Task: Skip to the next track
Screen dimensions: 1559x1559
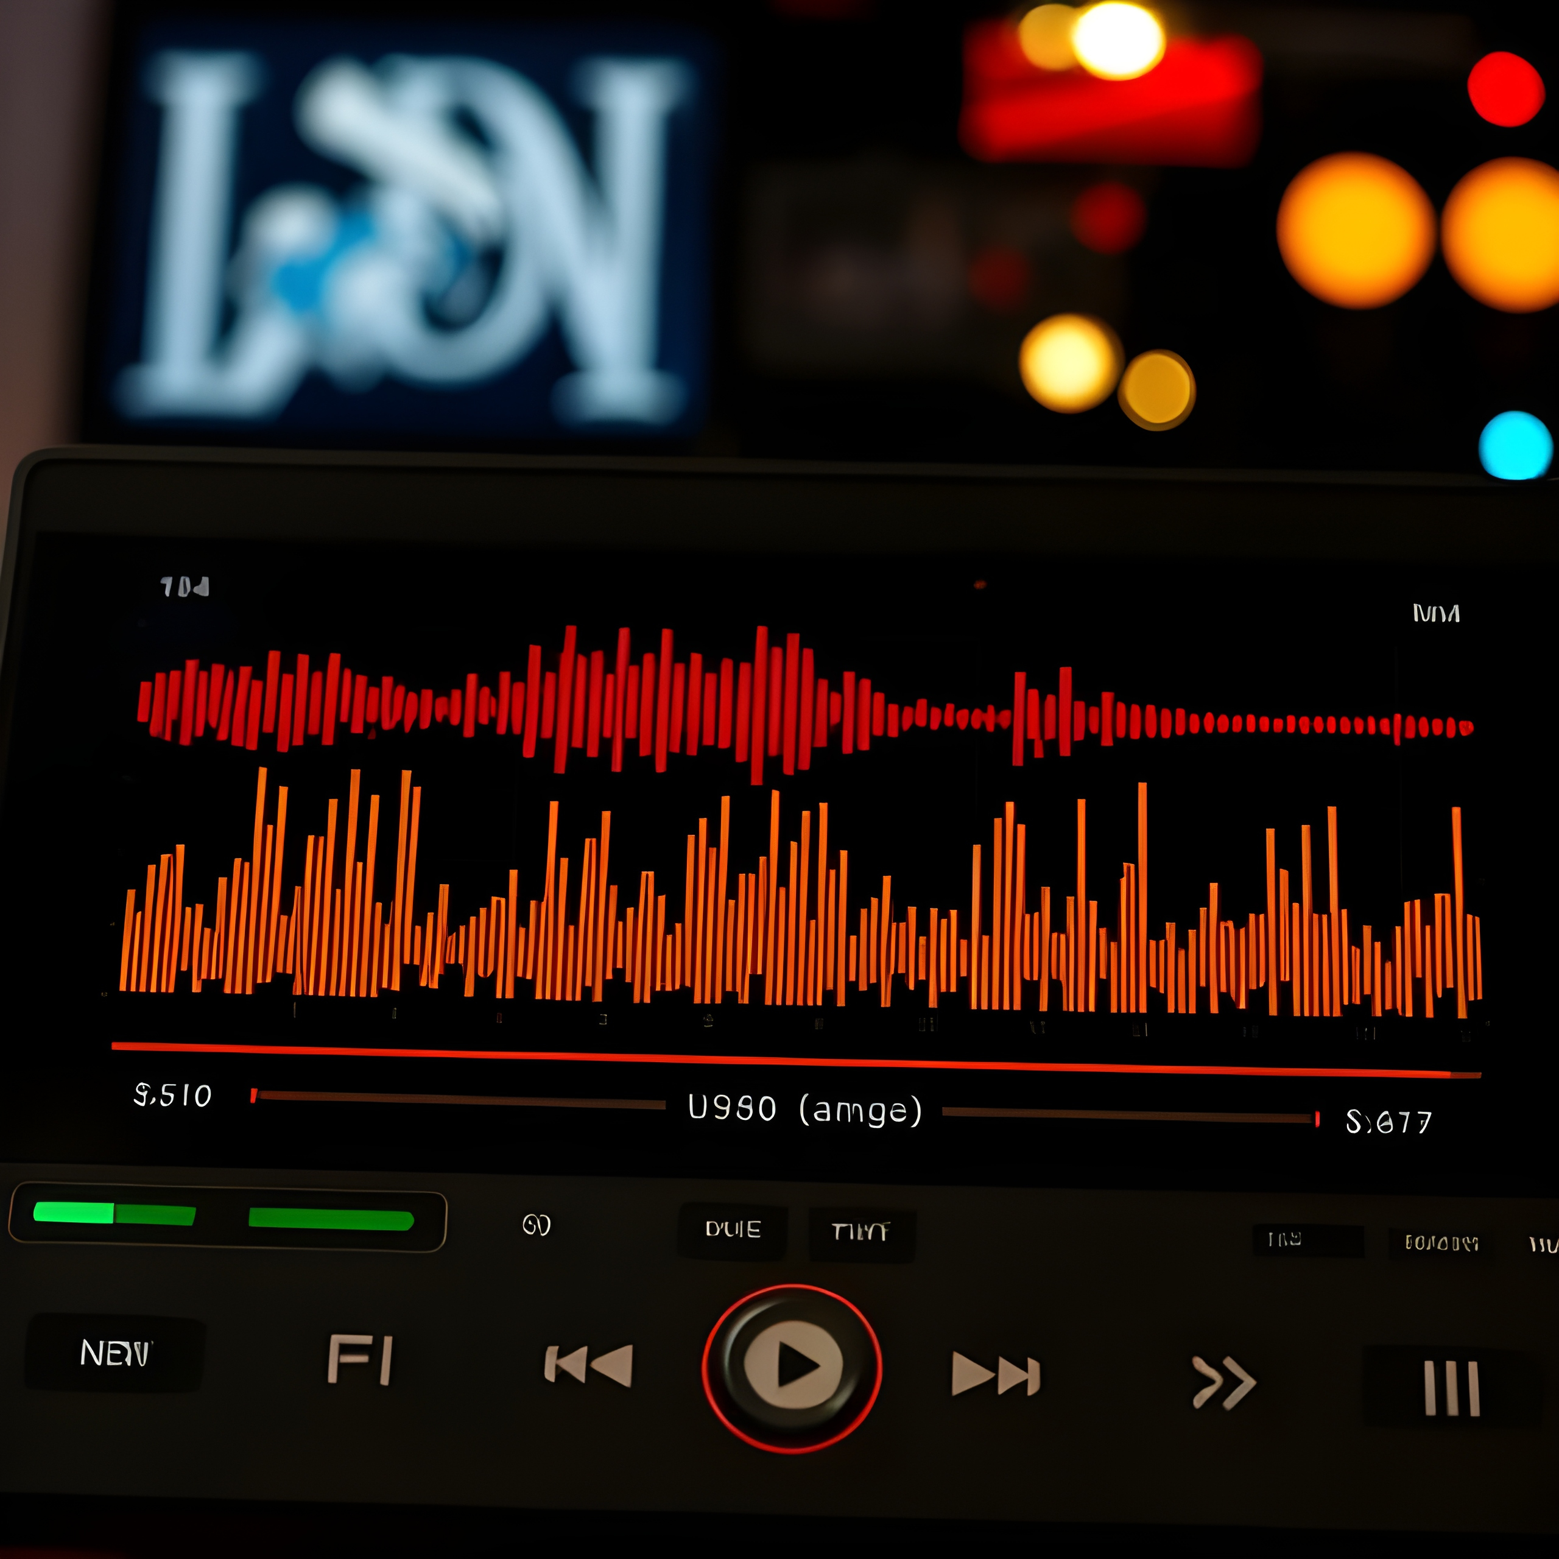Action: pyautogui.click(x=996, y=1373)
